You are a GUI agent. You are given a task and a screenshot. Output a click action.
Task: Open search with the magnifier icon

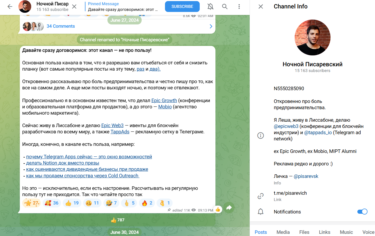[x=225, y=7]
